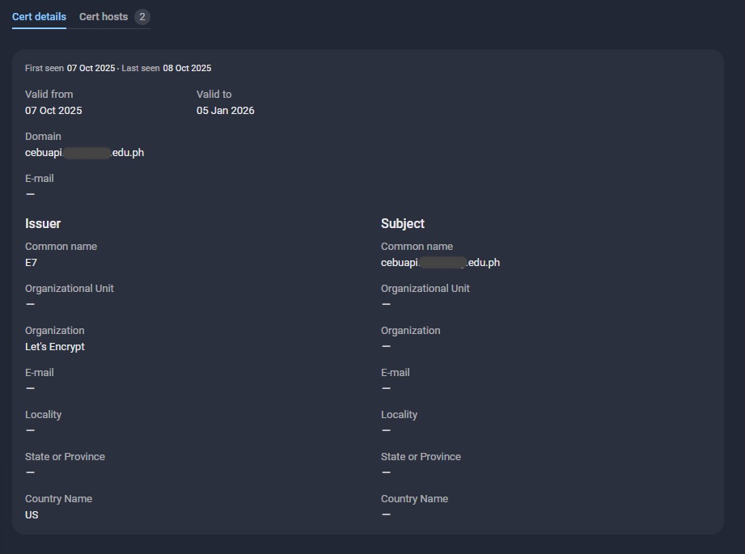Image resolution: width=745 pixels, height=554 pixels.
Task: Click the Valid to label
Action: [x=214, y=95]
